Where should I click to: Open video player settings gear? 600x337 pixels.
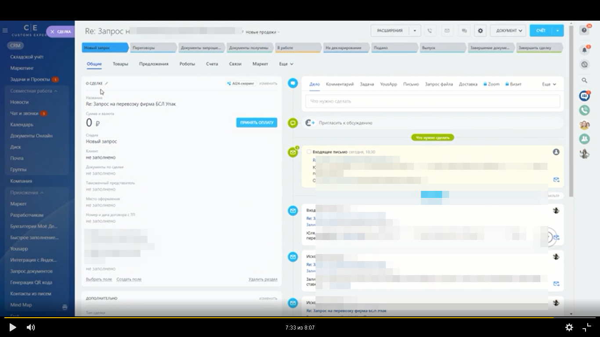pos(569,327)
